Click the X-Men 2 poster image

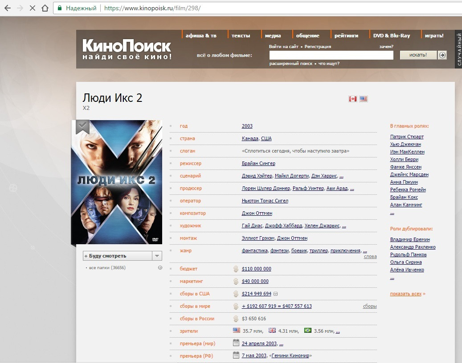pos(117,181)
